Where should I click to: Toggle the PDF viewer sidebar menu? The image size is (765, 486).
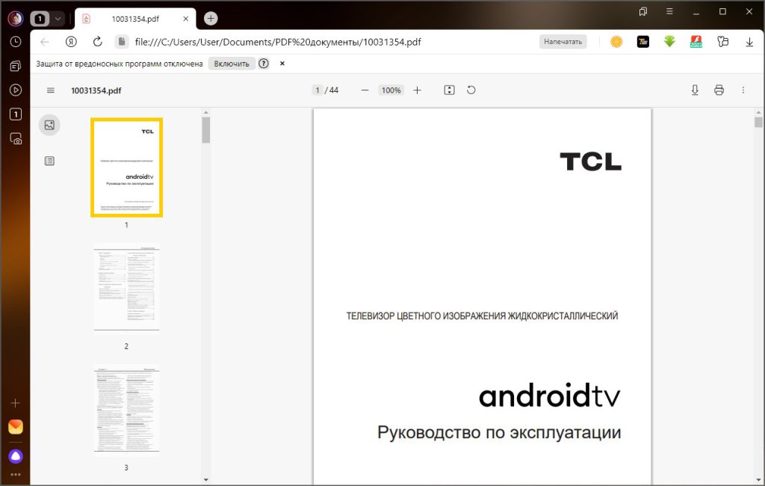point(50,90)
